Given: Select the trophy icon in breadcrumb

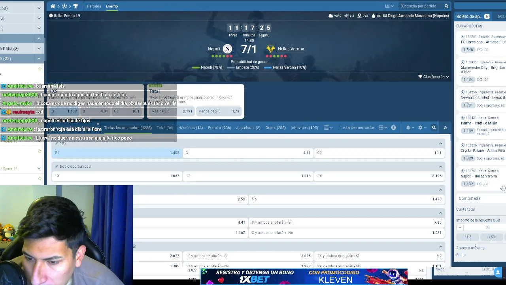Looking at the screenshot, I should click(x=76, y=6).
